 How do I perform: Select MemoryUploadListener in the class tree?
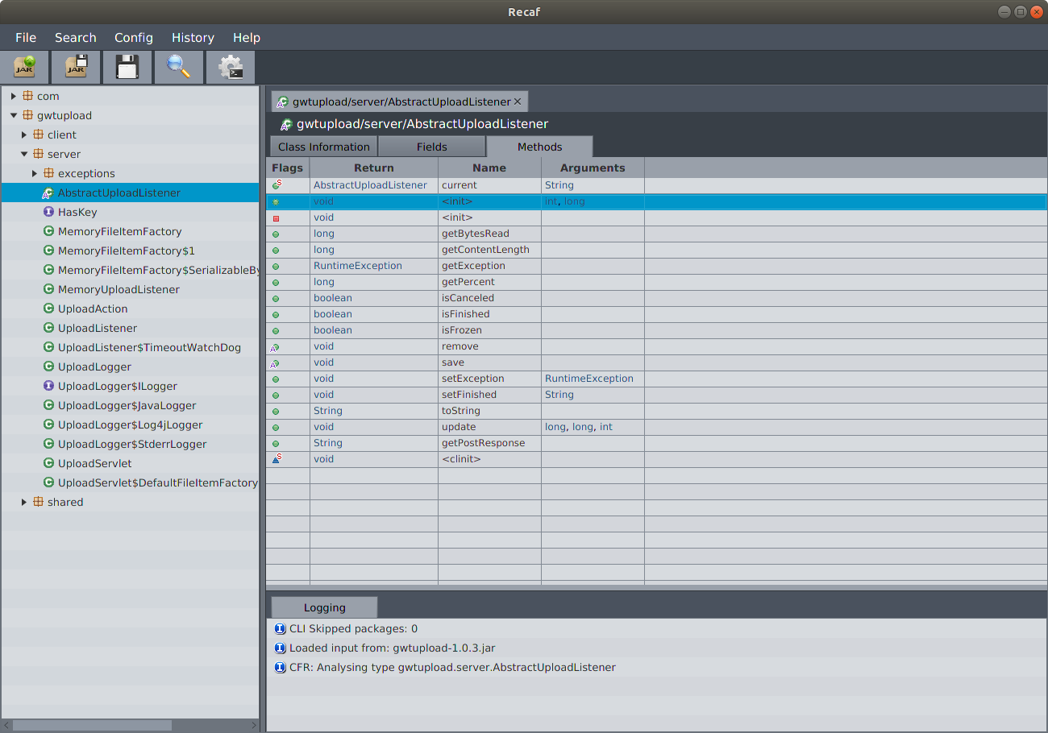(x=119, y=289)
